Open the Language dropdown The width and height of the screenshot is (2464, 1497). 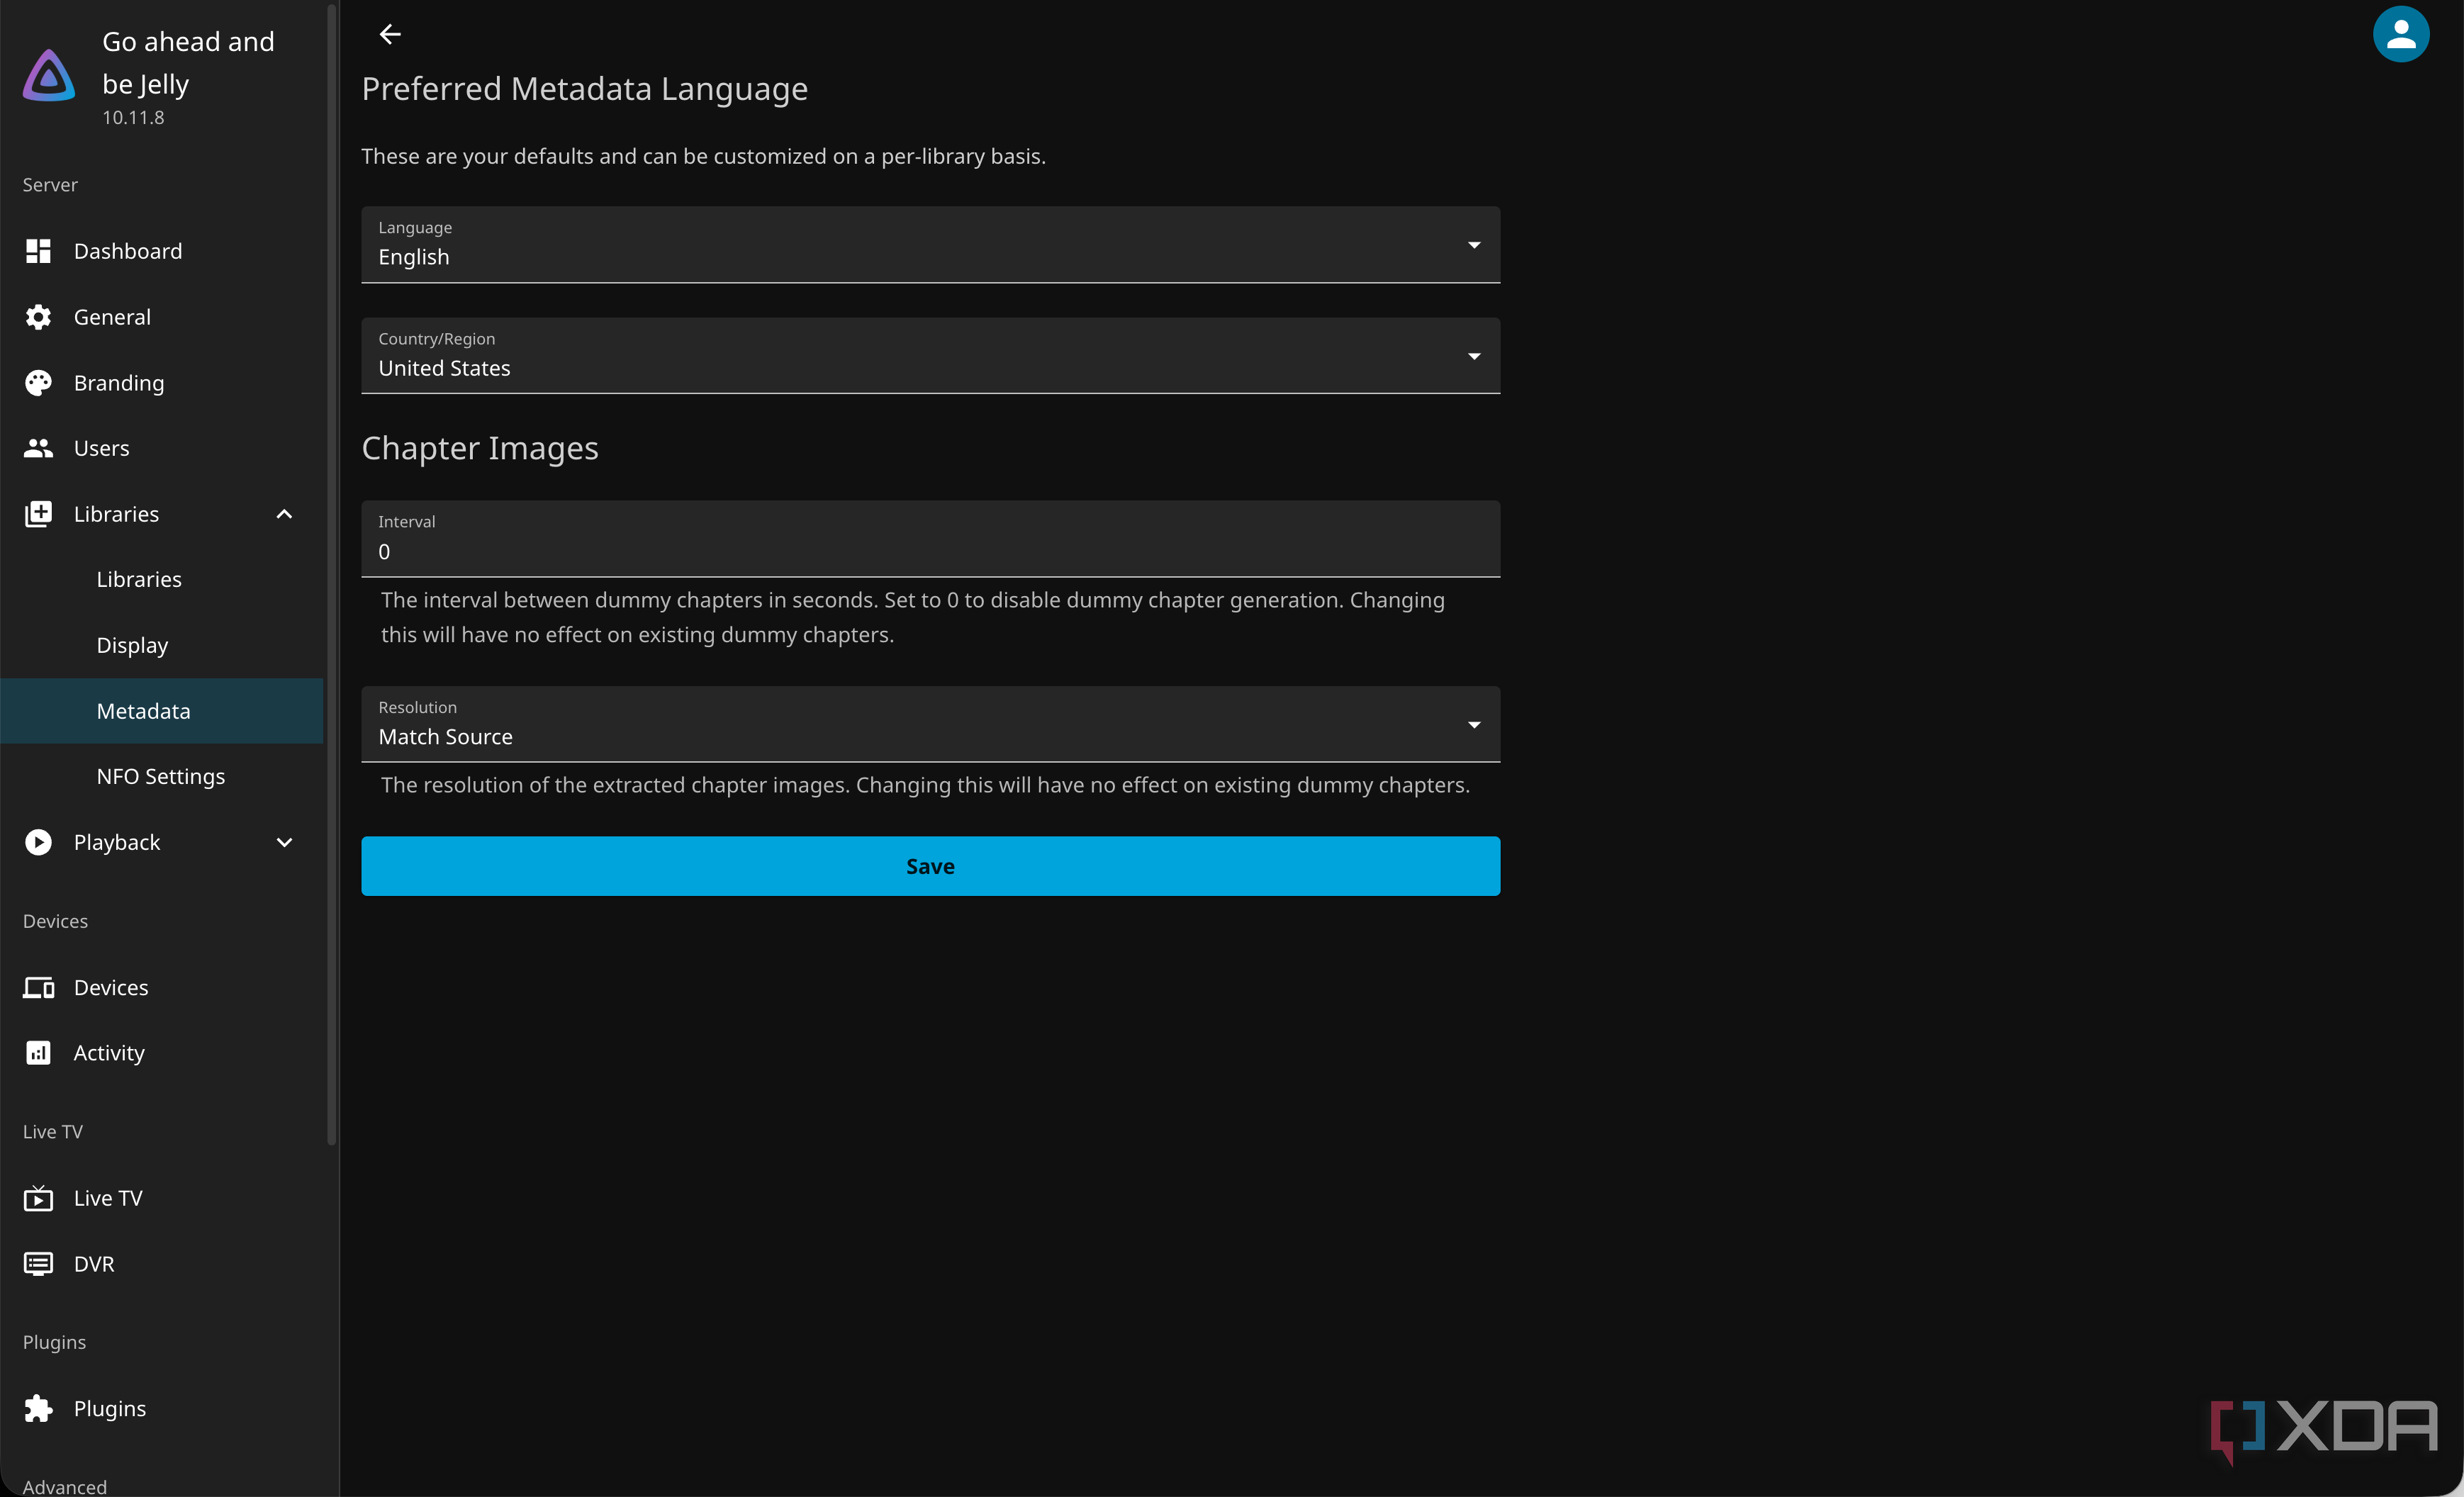[930, 245]
